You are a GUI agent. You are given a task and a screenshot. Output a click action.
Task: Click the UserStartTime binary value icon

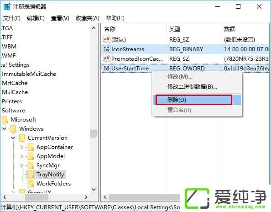click(107, 68)
